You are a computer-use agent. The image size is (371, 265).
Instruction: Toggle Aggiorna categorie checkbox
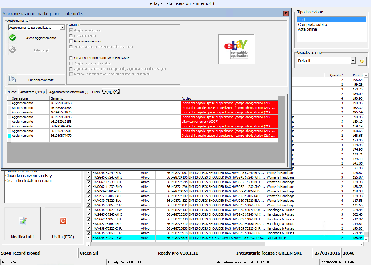pyautogui.click(x=71, y=30)
